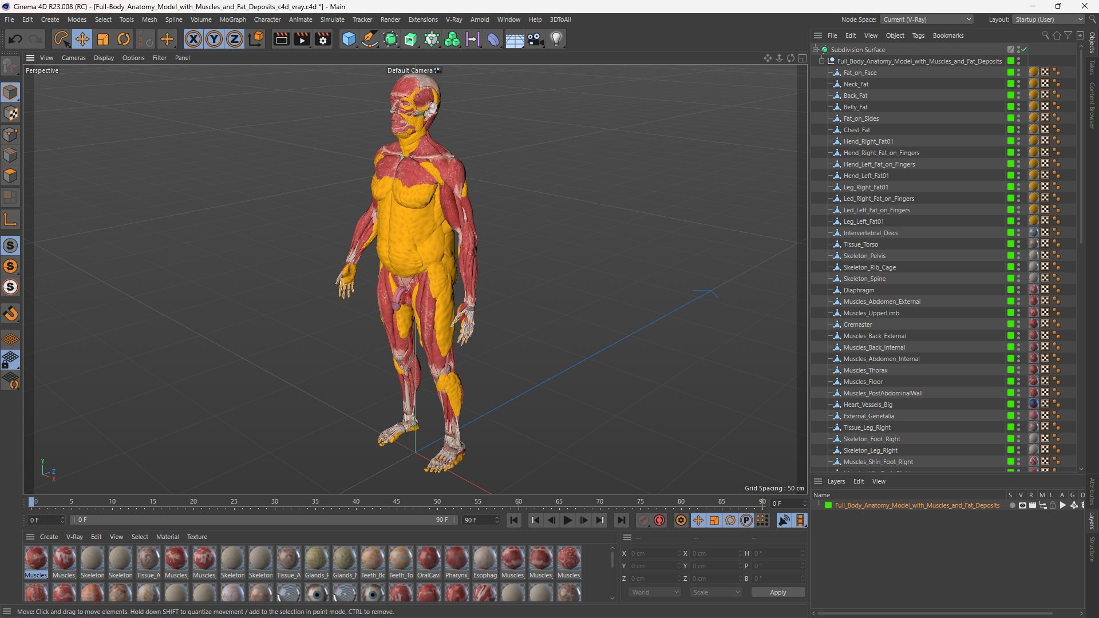Click the Light bulb icon

tap(556, 39)
